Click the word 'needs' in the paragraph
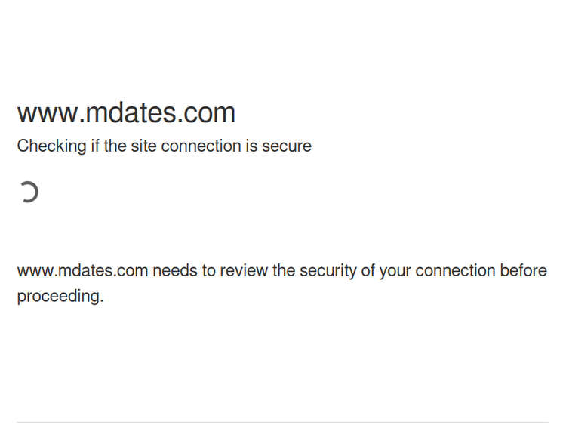Image resolution: width=566 pixels, height=425 pixels. 173,270
